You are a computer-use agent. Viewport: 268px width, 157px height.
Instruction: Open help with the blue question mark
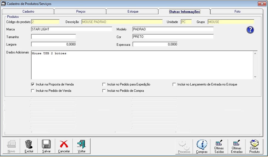click(250, 30)
